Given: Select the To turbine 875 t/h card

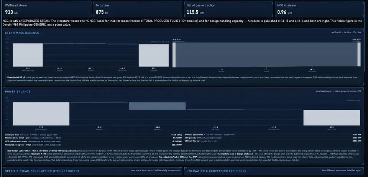Looking at the screenshot, I should 138,9.
